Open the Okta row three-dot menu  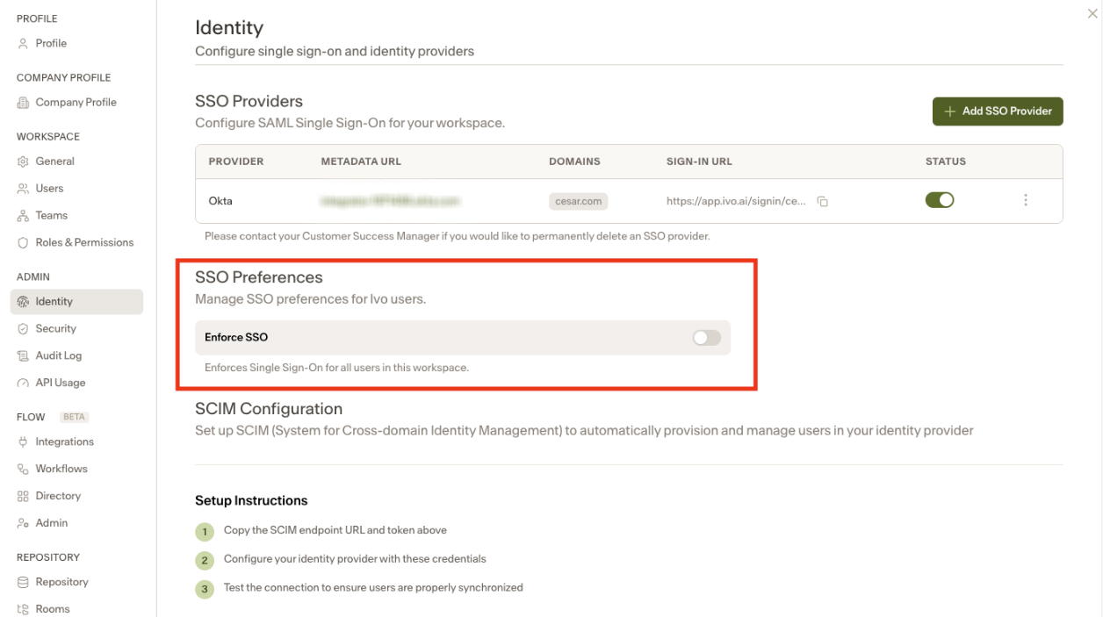coord(1026,200)
